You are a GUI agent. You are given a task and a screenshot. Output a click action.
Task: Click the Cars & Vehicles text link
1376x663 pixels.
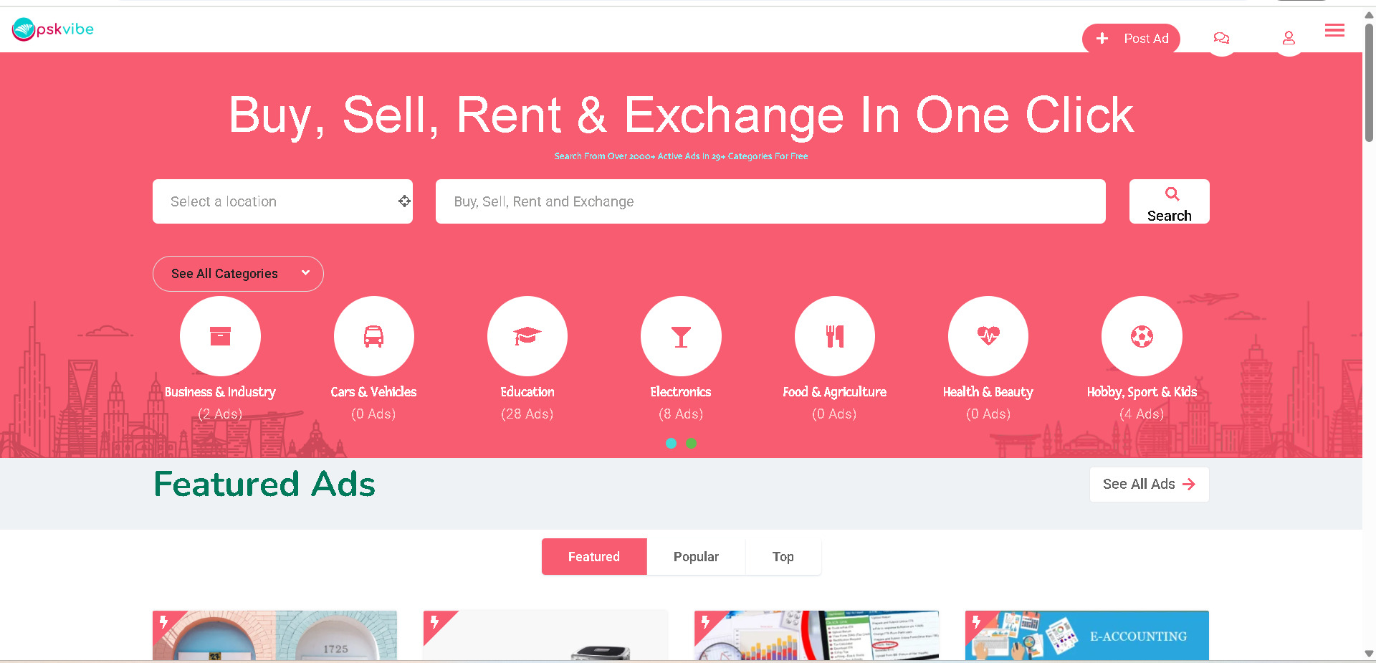(373, 392)
